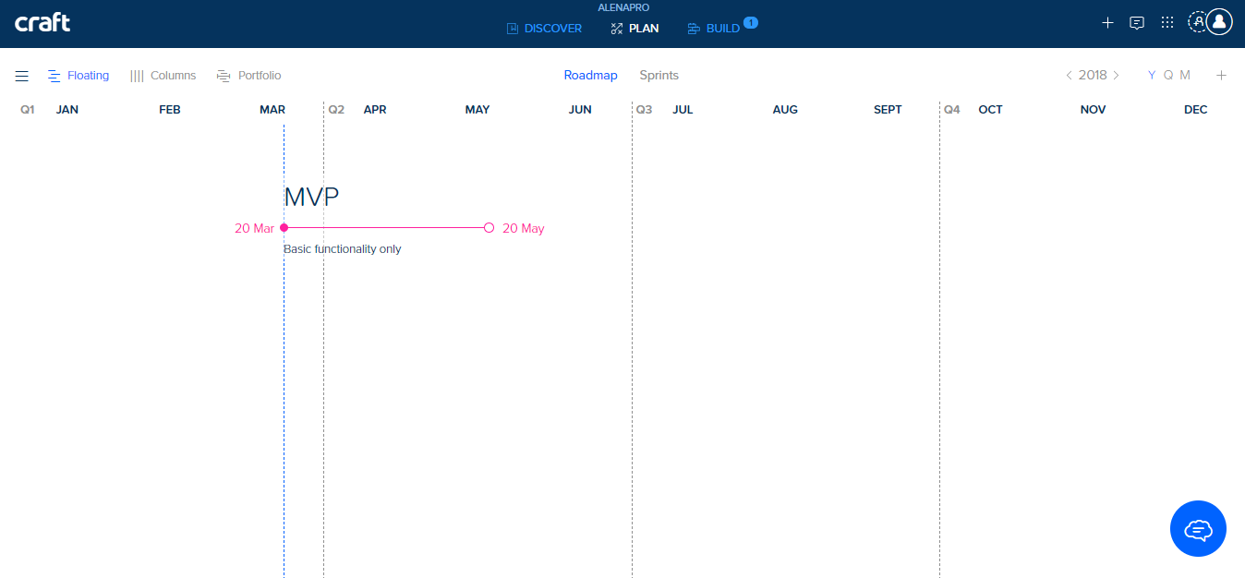The width and height of the screenshot is (1245, 578).
Task: Click the MVP end point marker
Action: pyautogui.click(x=490, y=228)
